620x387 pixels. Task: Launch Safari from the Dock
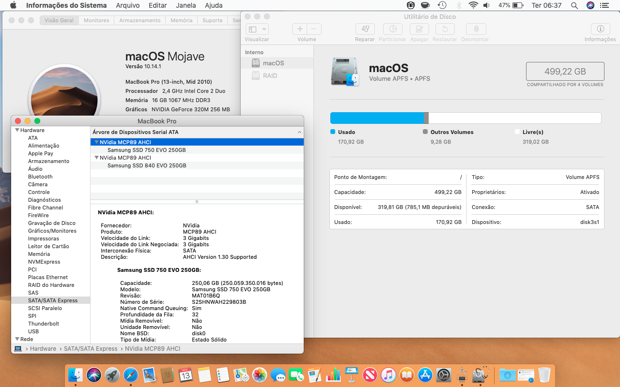click(x=131, y=374)
